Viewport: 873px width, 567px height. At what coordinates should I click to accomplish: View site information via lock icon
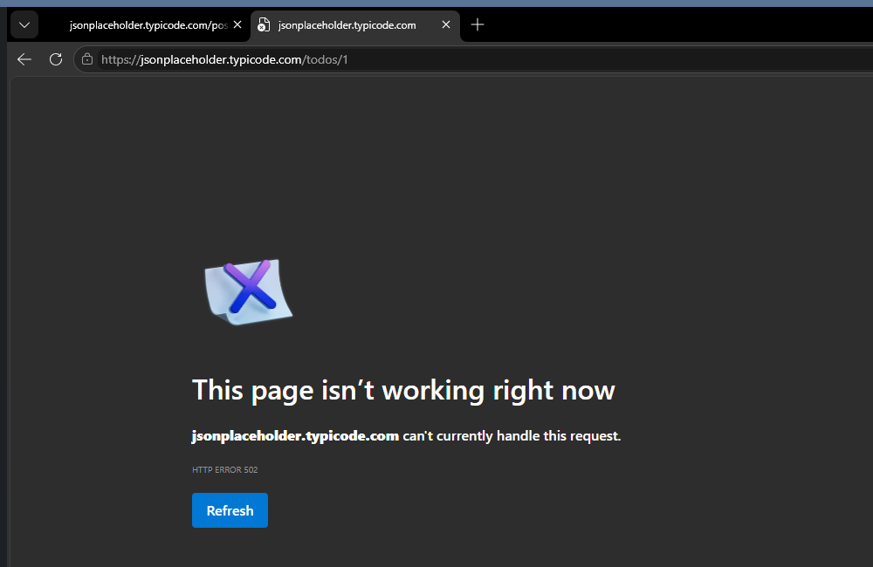86,59
